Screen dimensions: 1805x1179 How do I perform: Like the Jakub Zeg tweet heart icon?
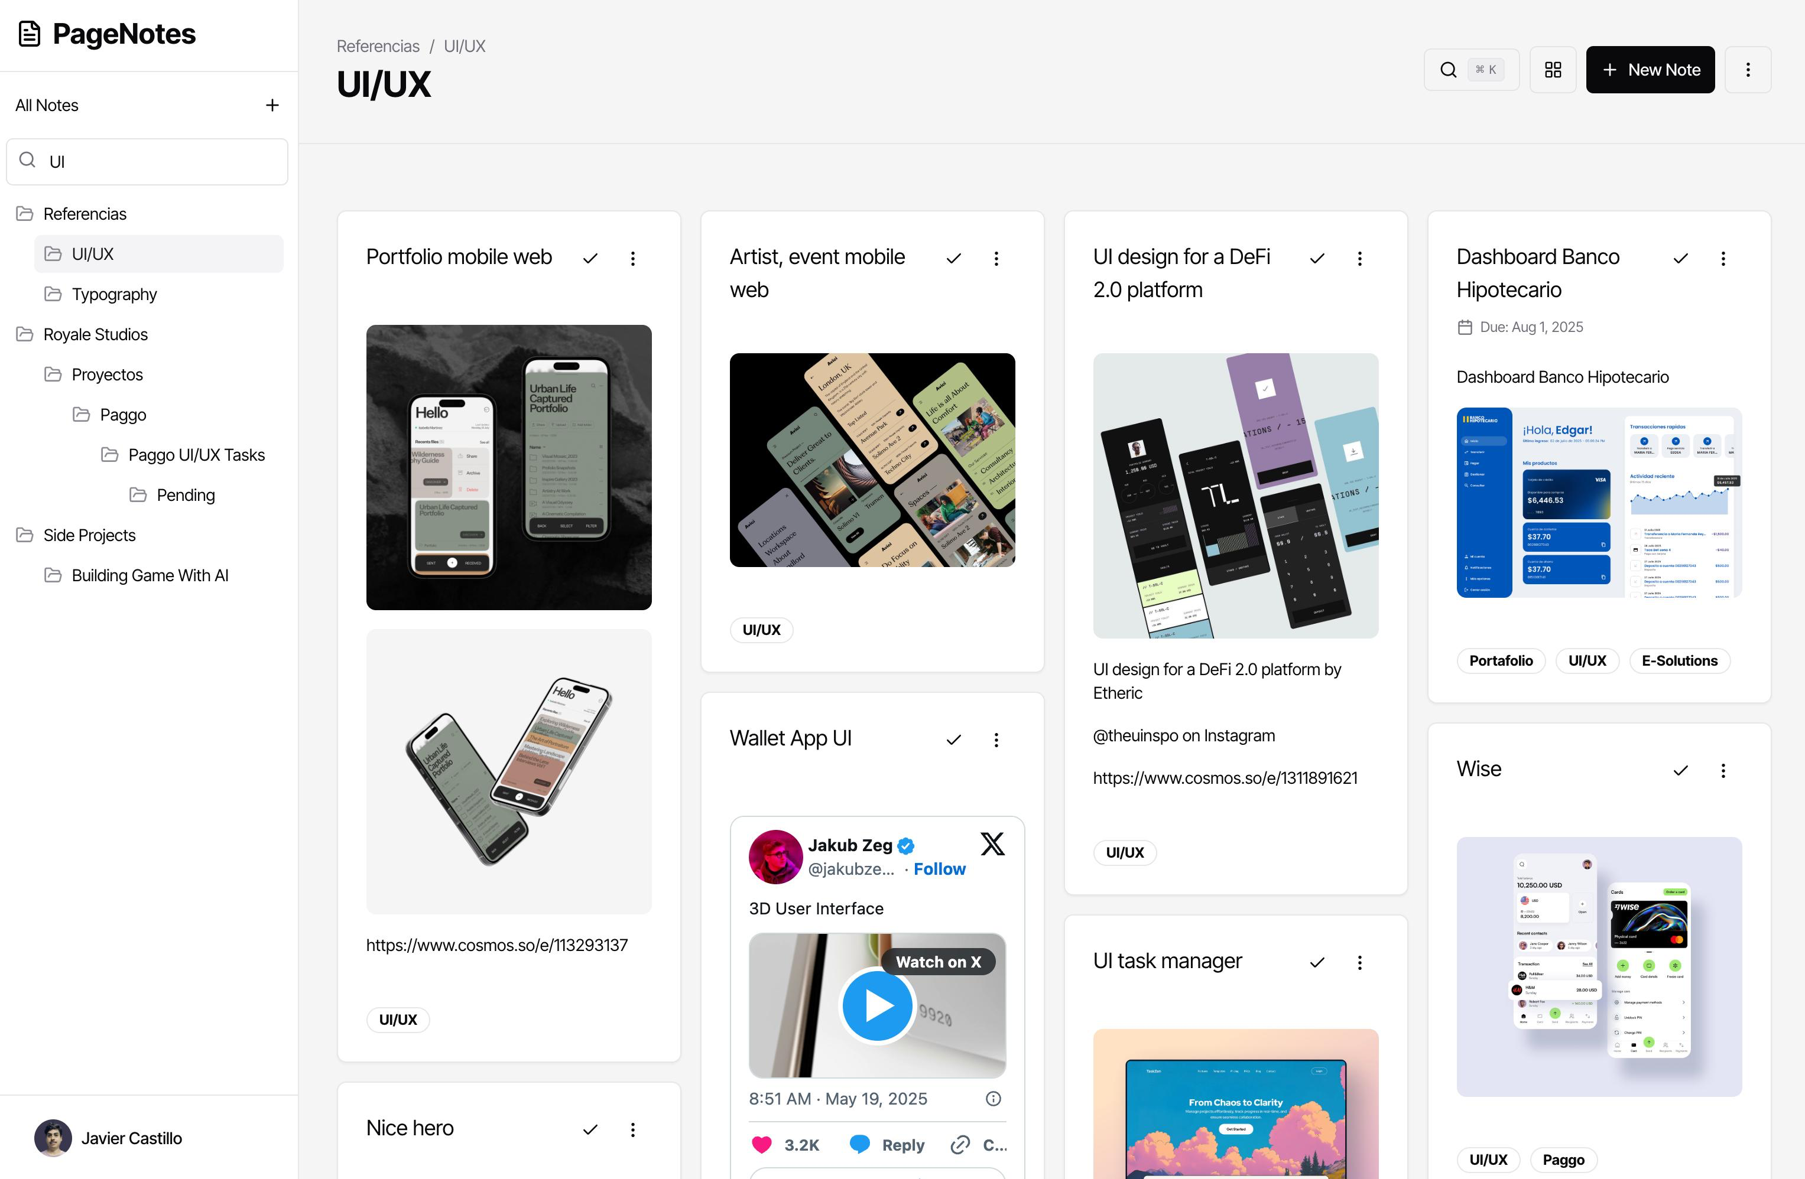[x=761, y=1145]
